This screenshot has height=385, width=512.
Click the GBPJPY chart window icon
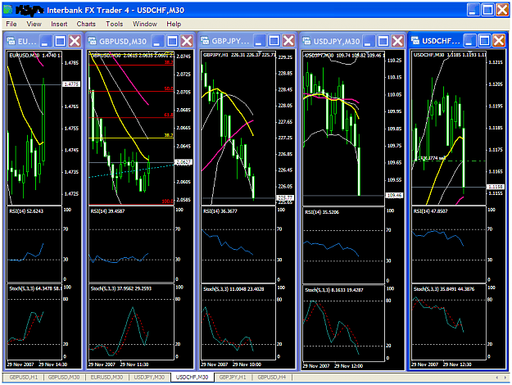(x=205, y=41)
